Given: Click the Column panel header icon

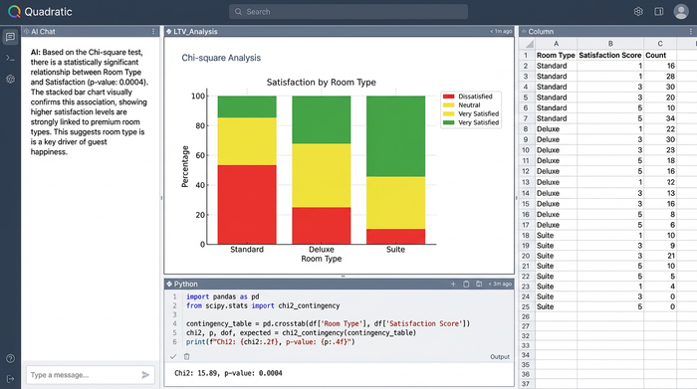Looking at the screenshot, I should coord(524,32).
